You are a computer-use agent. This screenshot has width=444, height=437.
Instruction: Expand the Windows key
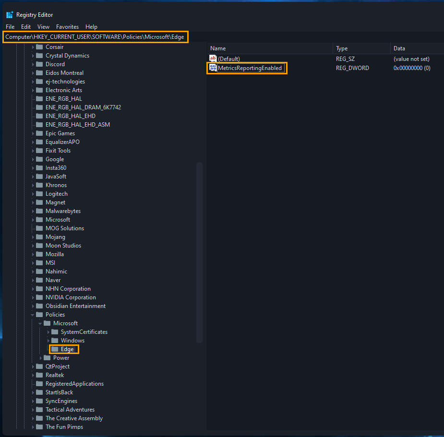point(48,341)
